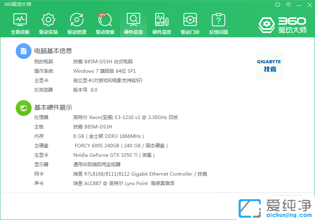Click the 主板 技嘉 B85M-DS3H value
This screenshot has width=315, height=220.
click(x=93, y=127)
